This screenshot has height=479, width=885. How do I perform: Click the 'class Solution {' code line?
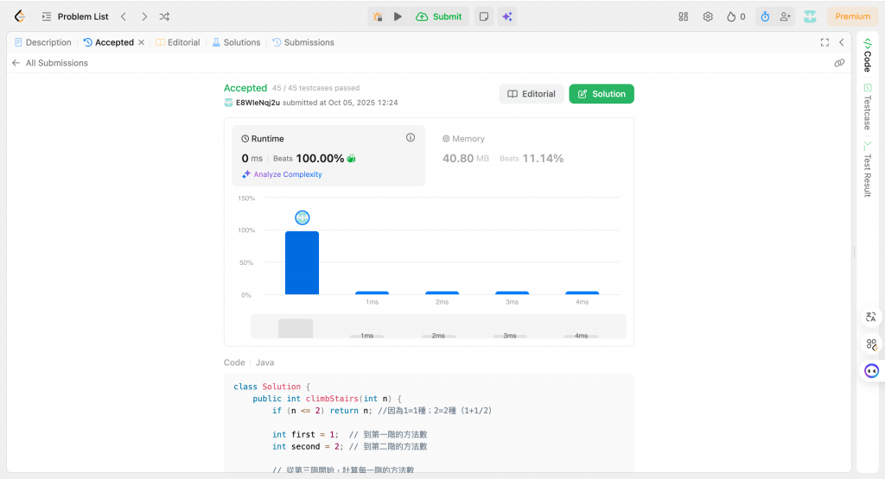pyautogui.click(x=272, y=387)
